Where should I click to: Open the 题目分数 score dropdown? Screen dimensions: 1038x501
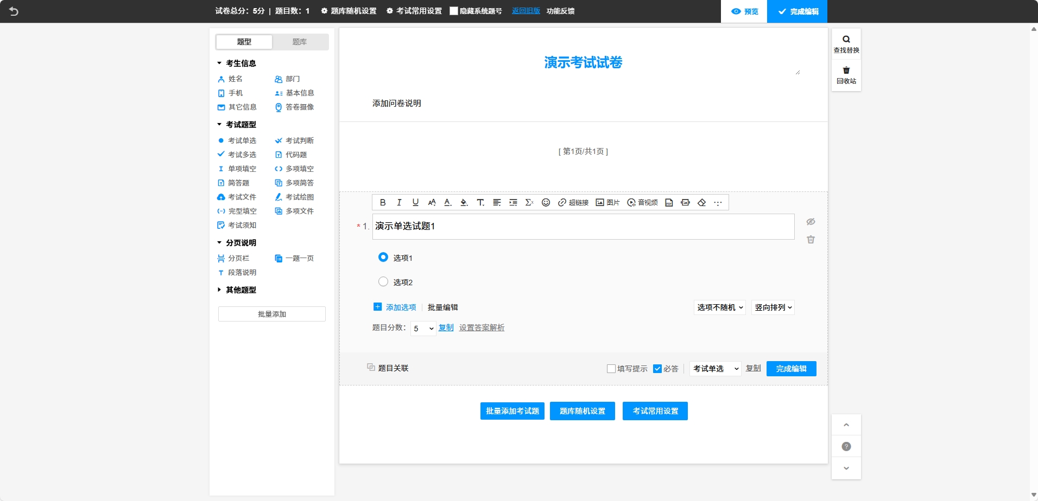pyautogui.click(x=423, y=329)
